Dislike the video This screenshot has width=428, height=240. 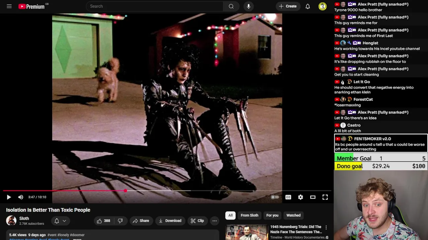pyautogui.click(x=120, y=221)
